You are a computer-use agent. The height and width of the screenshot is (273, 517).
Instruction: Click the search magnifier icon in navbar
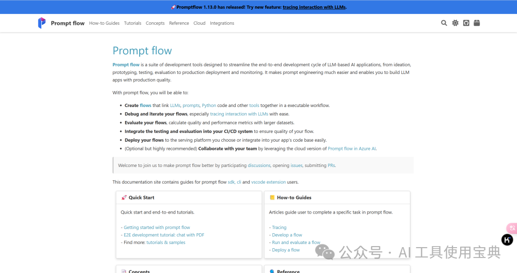(x=444, y=23)
